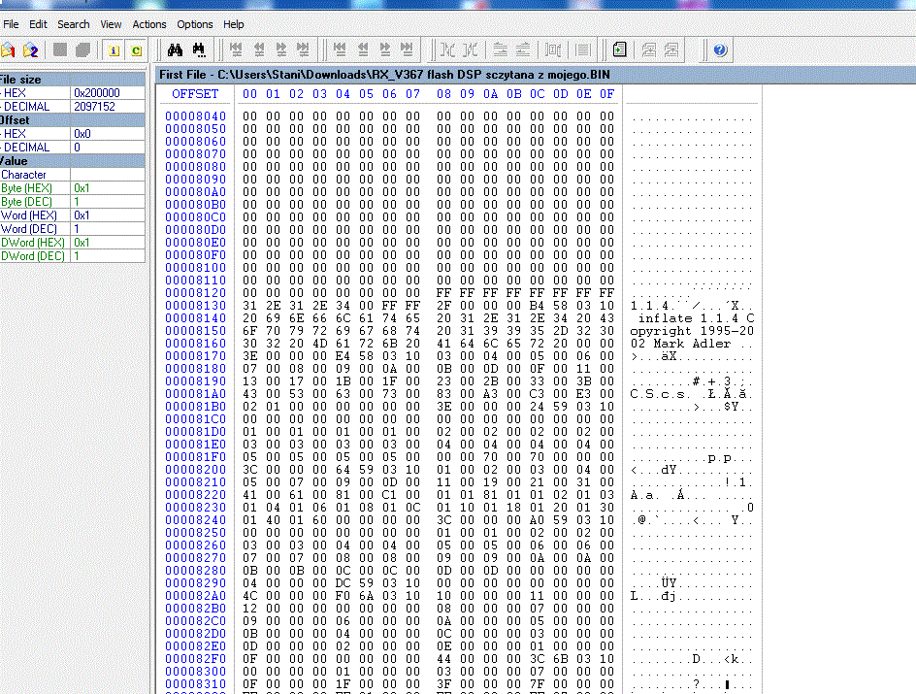Open the View menu

111,24
